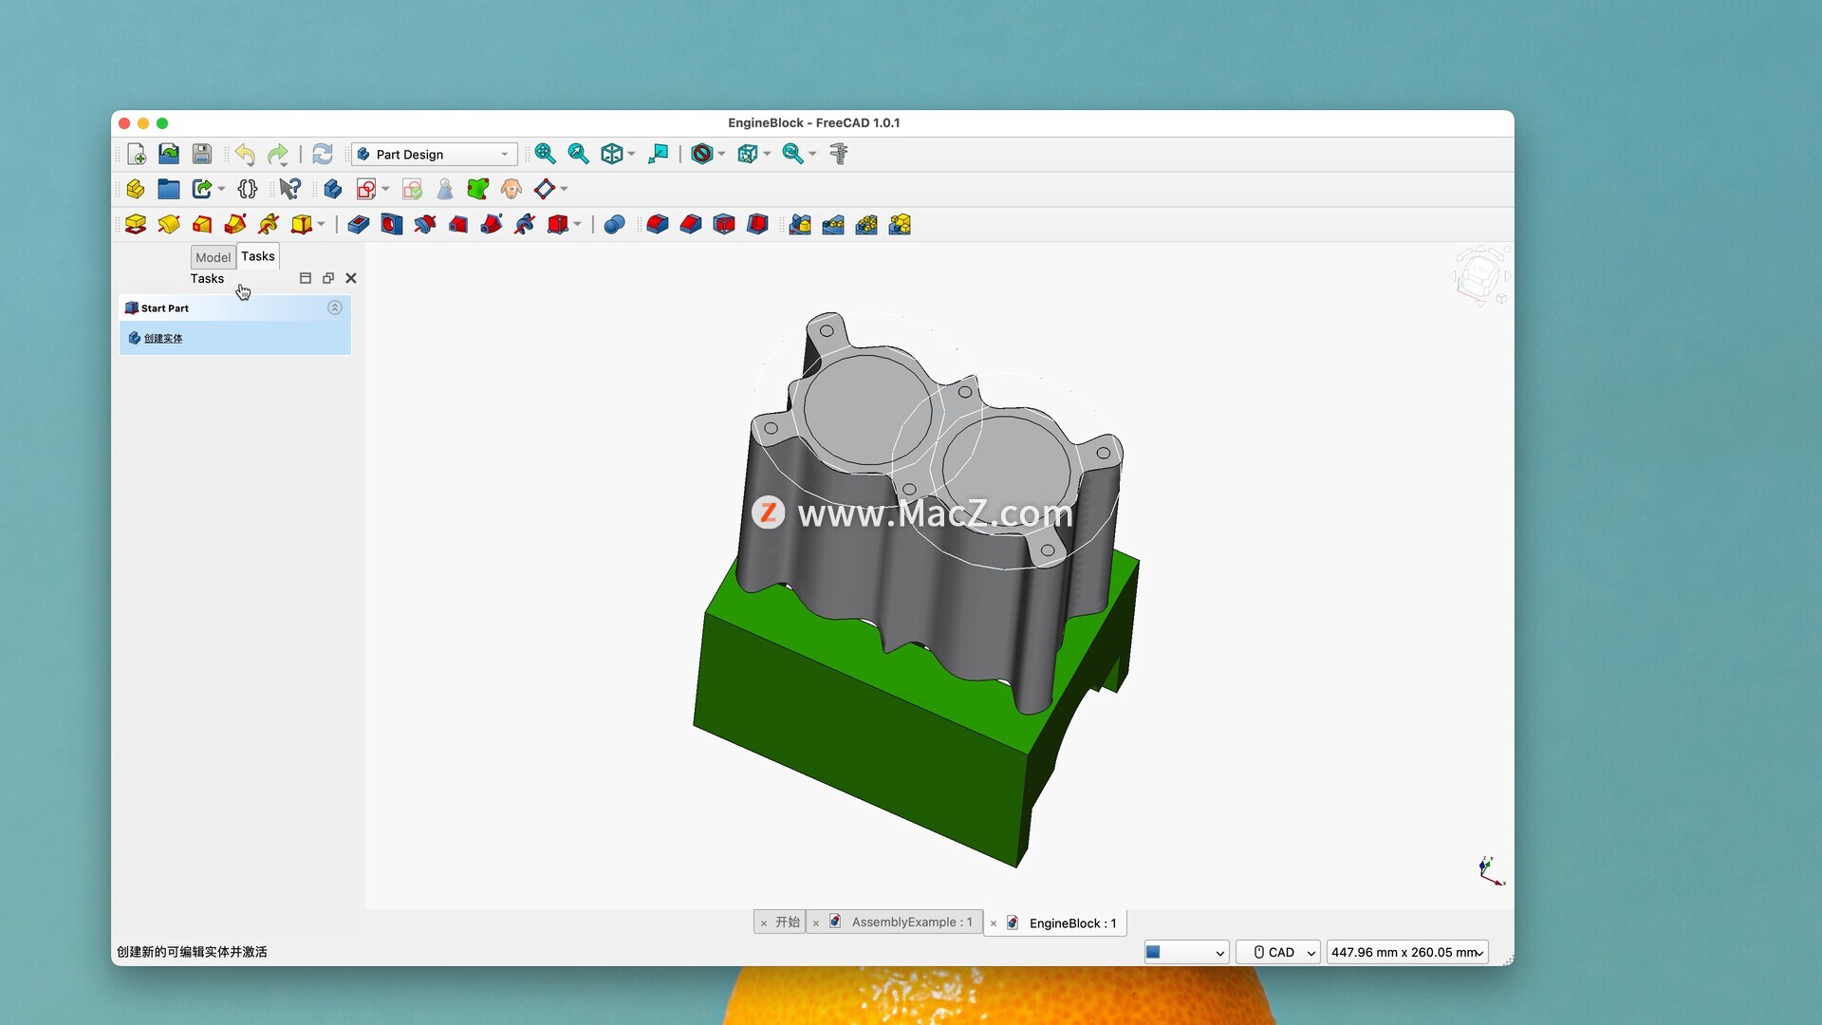The height and width of the screenshot is (1025, 1822).
Task: Select the Thickness tool
Action: tap(757, 224)
